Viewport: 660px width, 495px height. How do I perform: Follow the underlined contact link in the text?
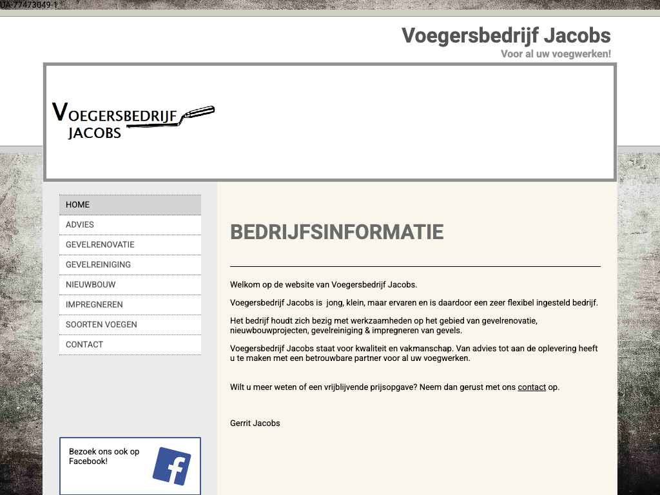point(532,387)
